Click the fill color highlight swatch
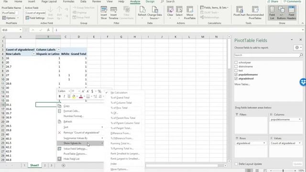The image size is (306, 172). [74, 97]
